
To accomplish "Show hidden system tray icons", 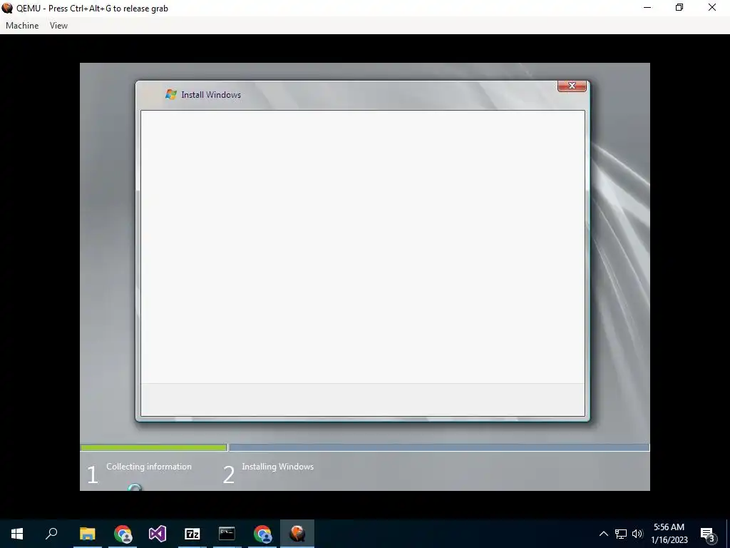I will 603,534.
